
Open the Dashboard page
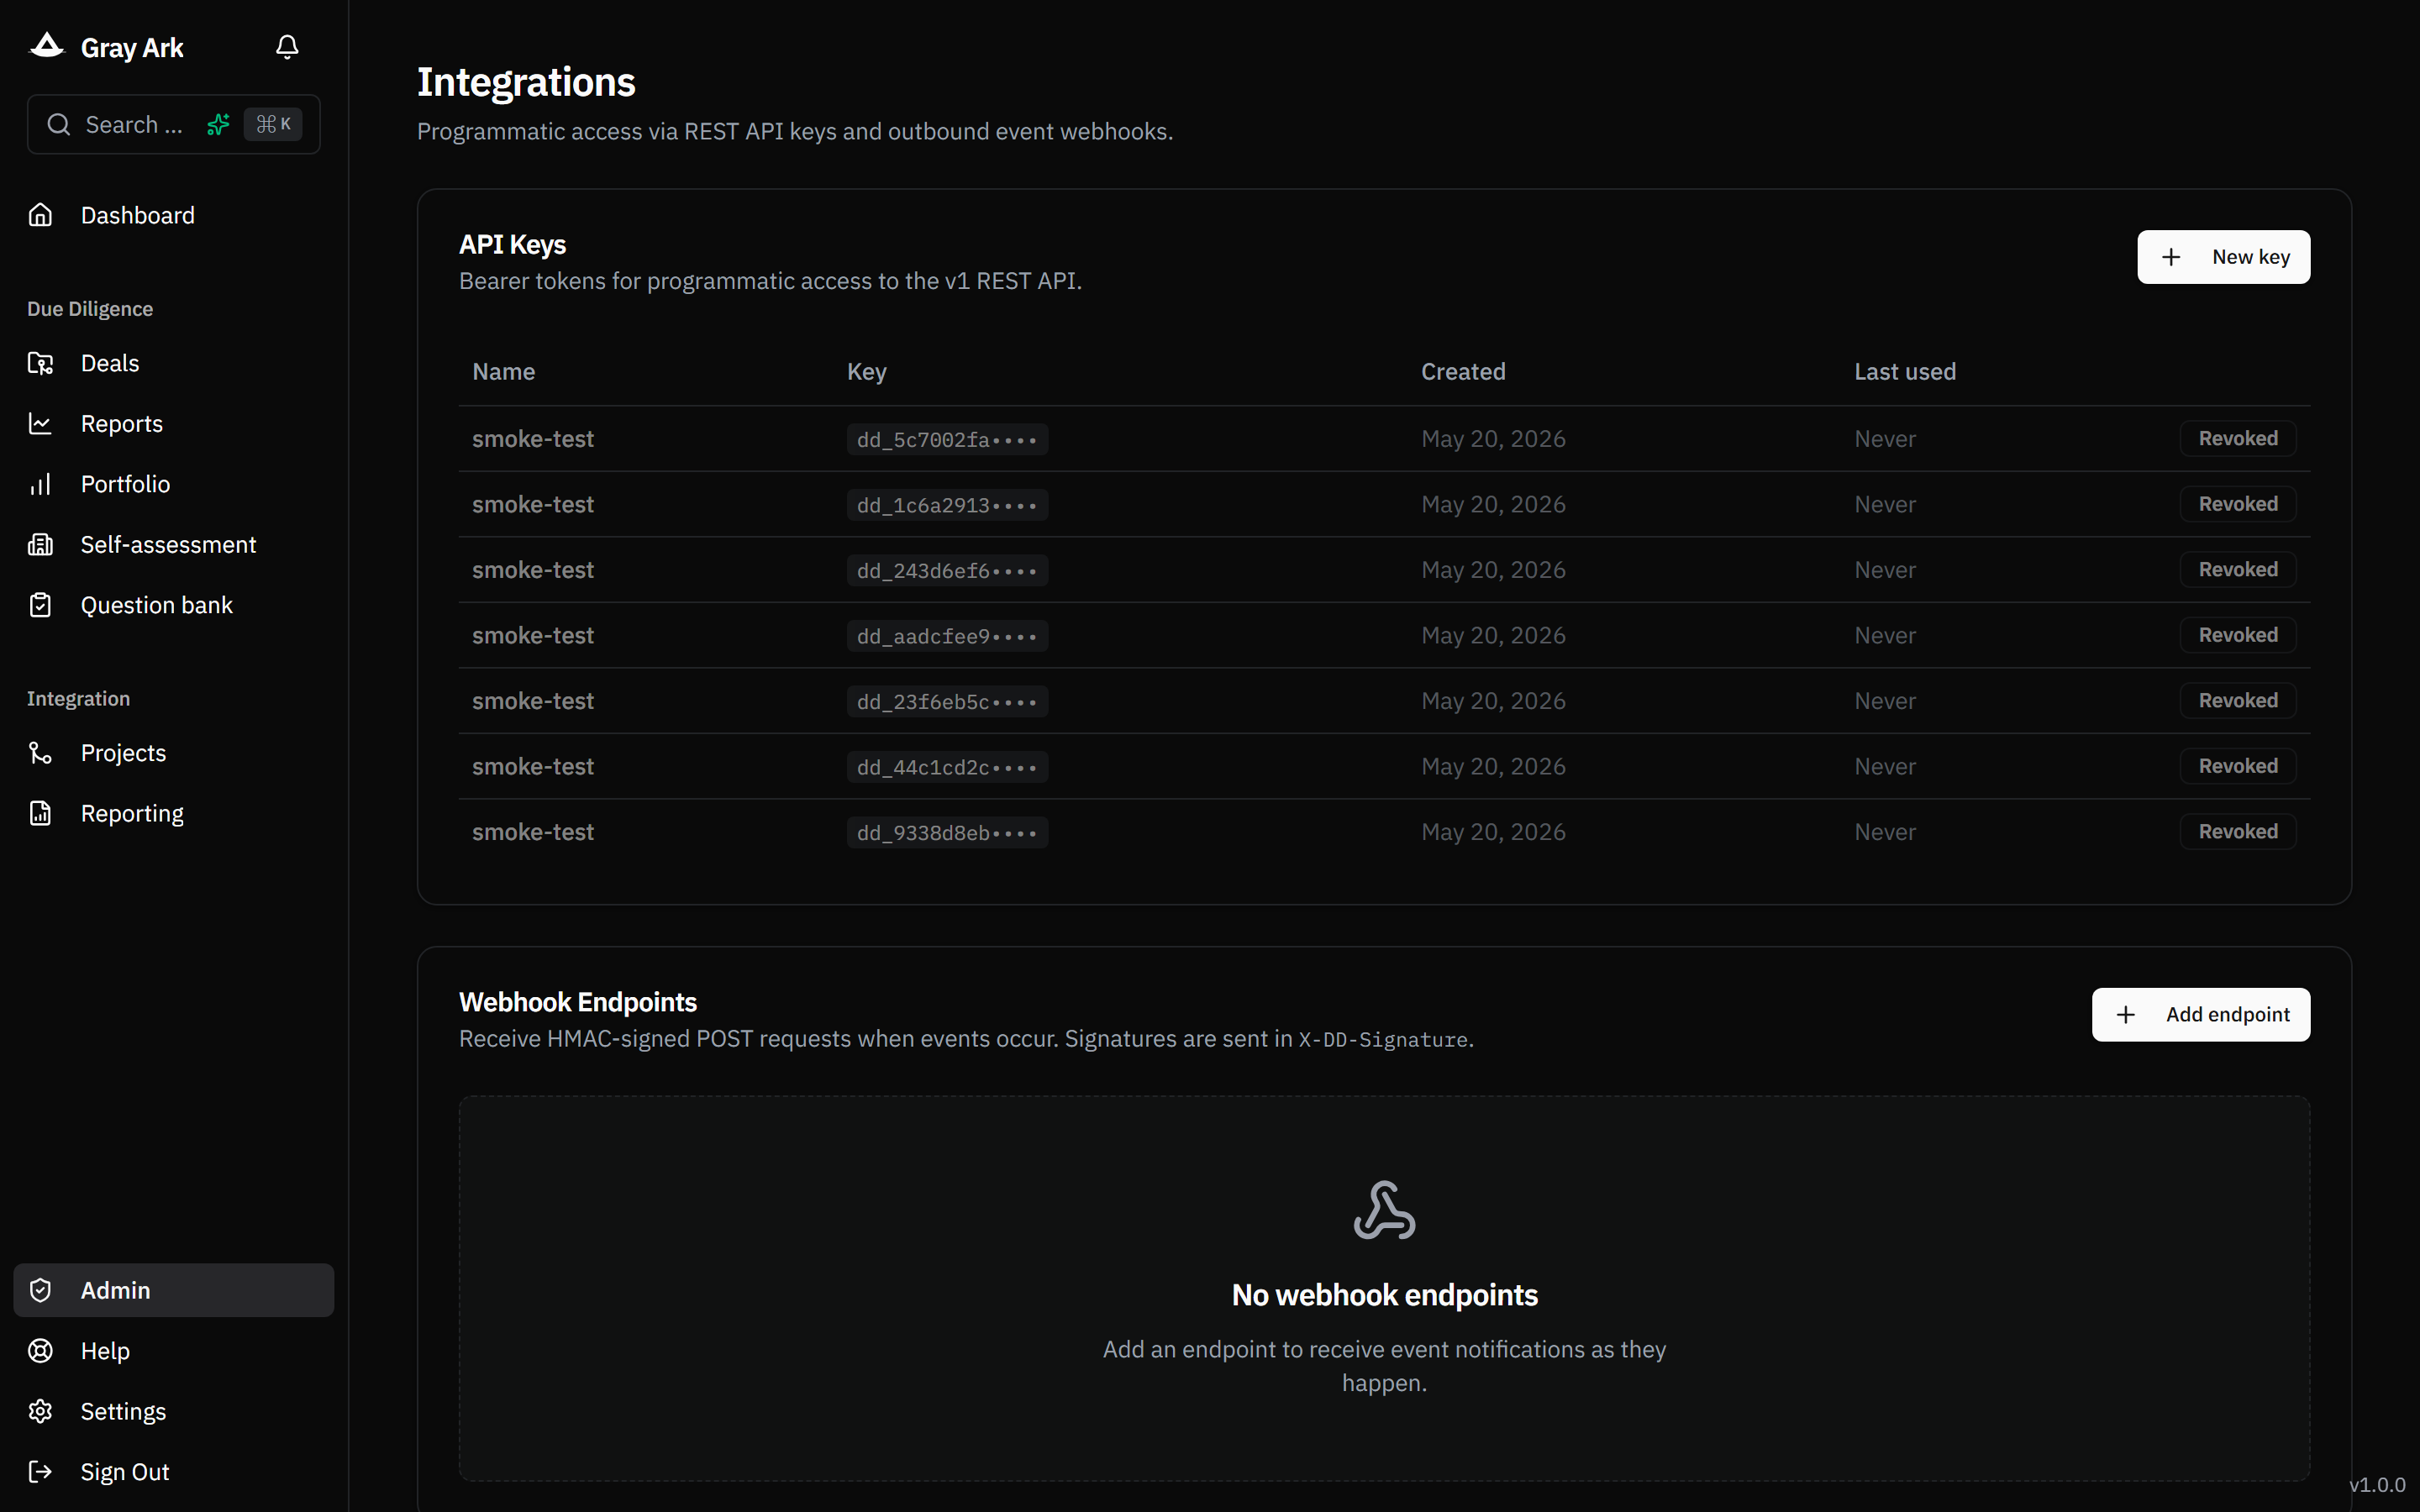pyautogui.click(x=174, y=215)
